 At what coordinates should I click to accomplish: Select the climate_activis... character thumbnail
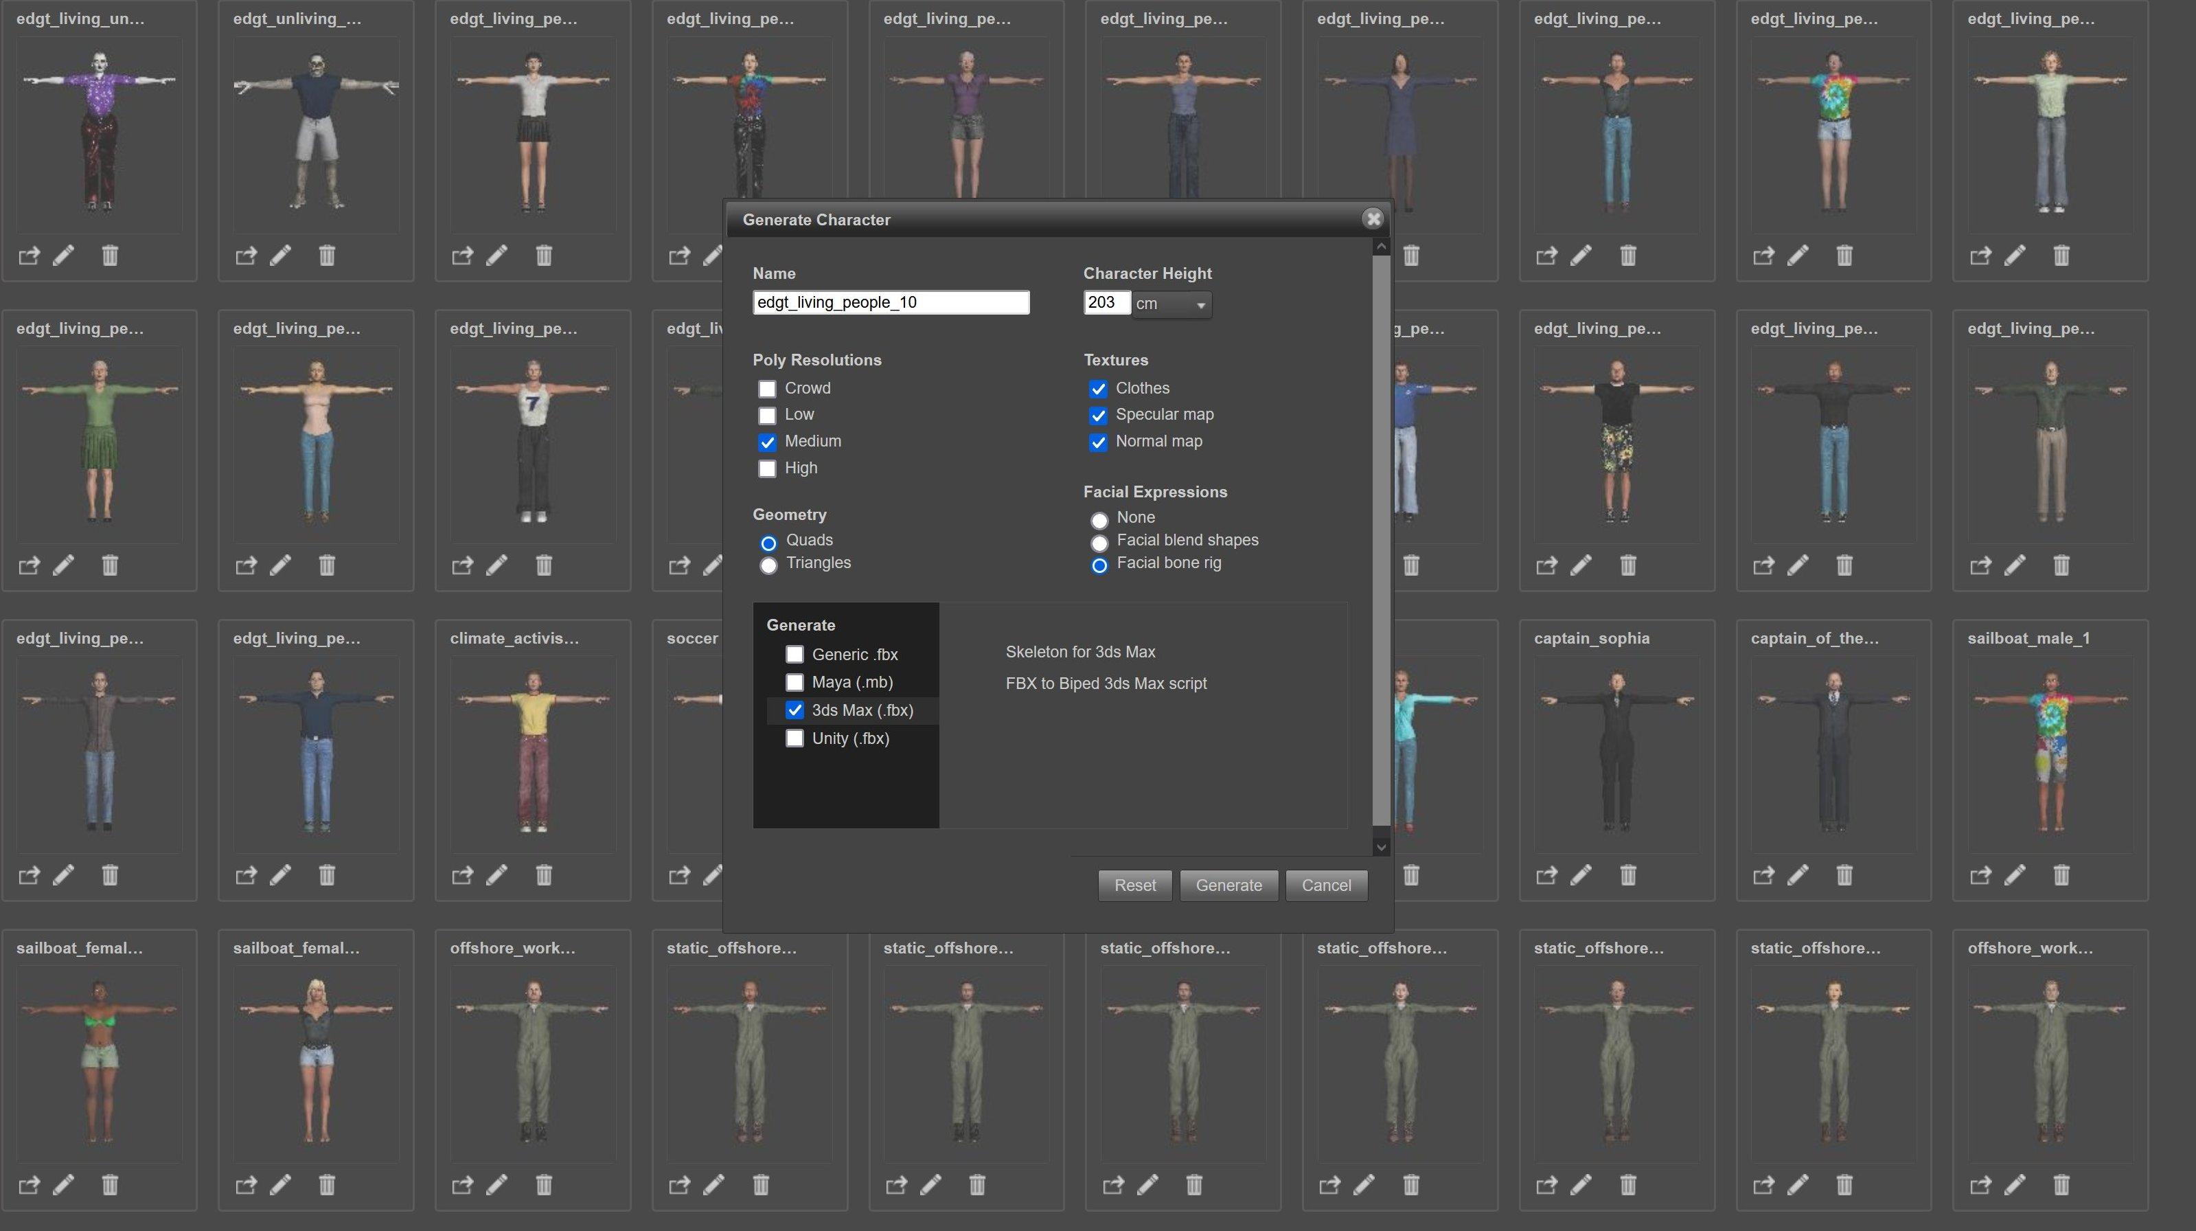tap(533, 754)
